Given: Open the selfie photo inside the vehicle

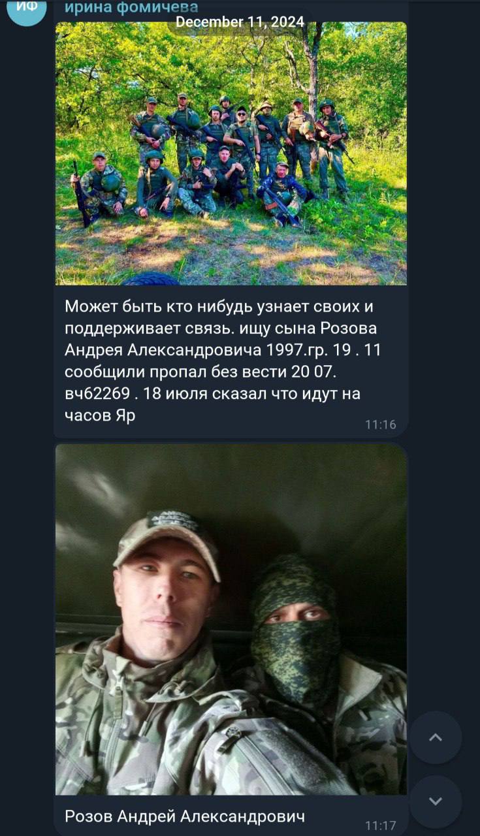Looking at the screenshot, I should 231,619.
